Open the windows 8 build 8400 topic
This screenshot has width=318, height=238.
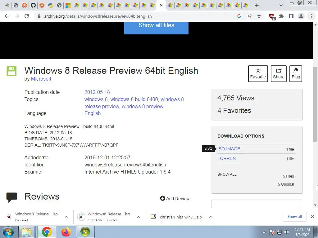coord(134,99)
